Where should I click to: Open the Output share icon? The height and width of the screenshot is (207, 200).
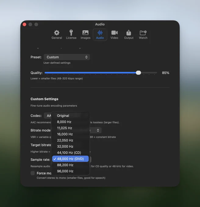[x=129, y=33]
